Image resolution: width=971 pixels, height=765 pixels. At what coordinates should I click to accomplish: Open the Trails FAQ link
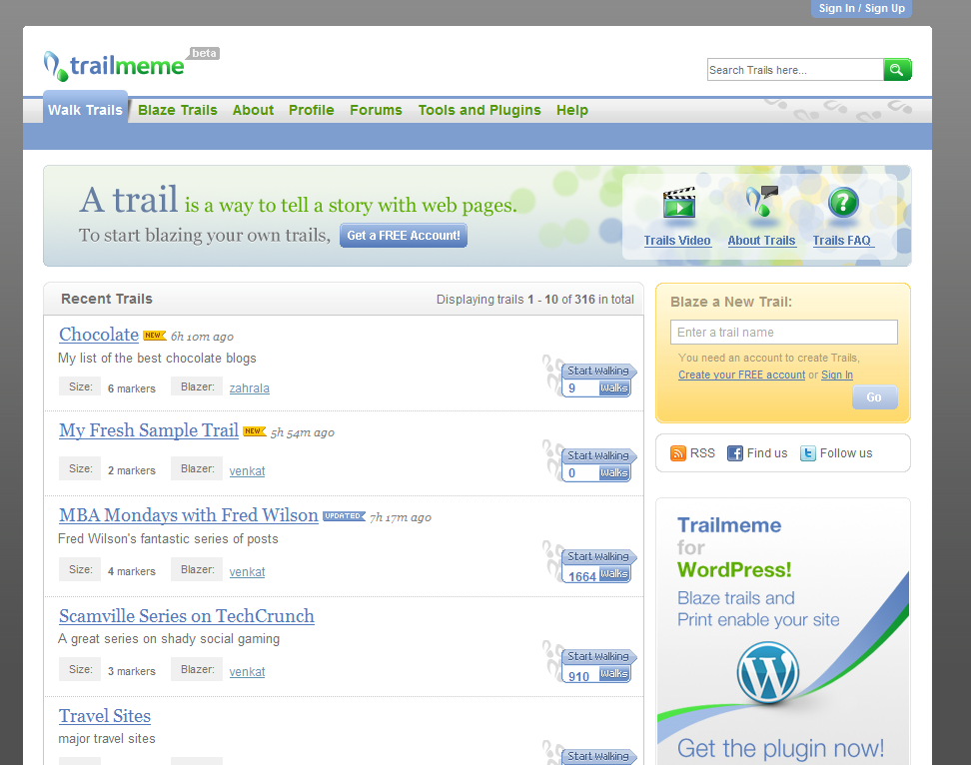point(842,240)
